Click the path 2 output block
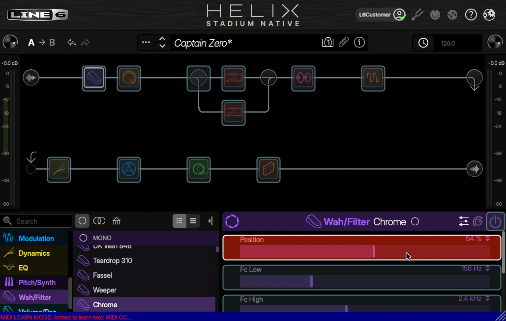 click(x=475, y=169)
